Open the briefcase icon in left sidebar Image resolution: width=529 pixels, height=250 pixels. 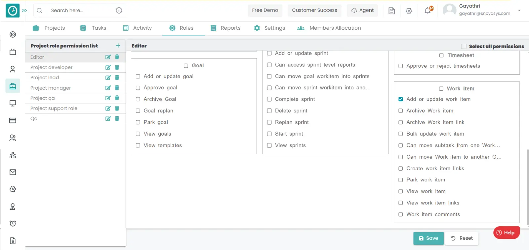13,86
